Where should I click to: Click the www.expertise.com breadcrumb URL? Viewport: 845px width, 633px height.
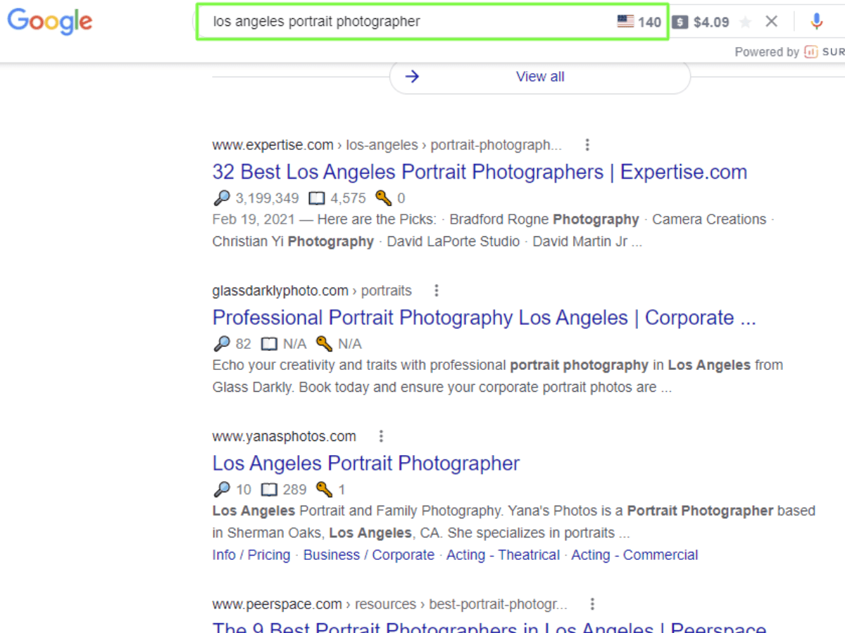click(387, 145)
